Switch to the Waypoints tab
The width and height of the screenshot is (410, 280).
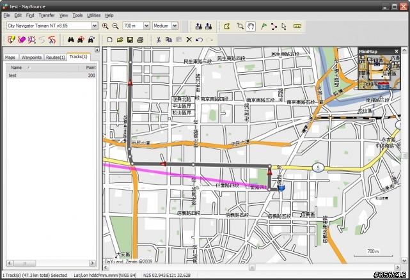31,58
